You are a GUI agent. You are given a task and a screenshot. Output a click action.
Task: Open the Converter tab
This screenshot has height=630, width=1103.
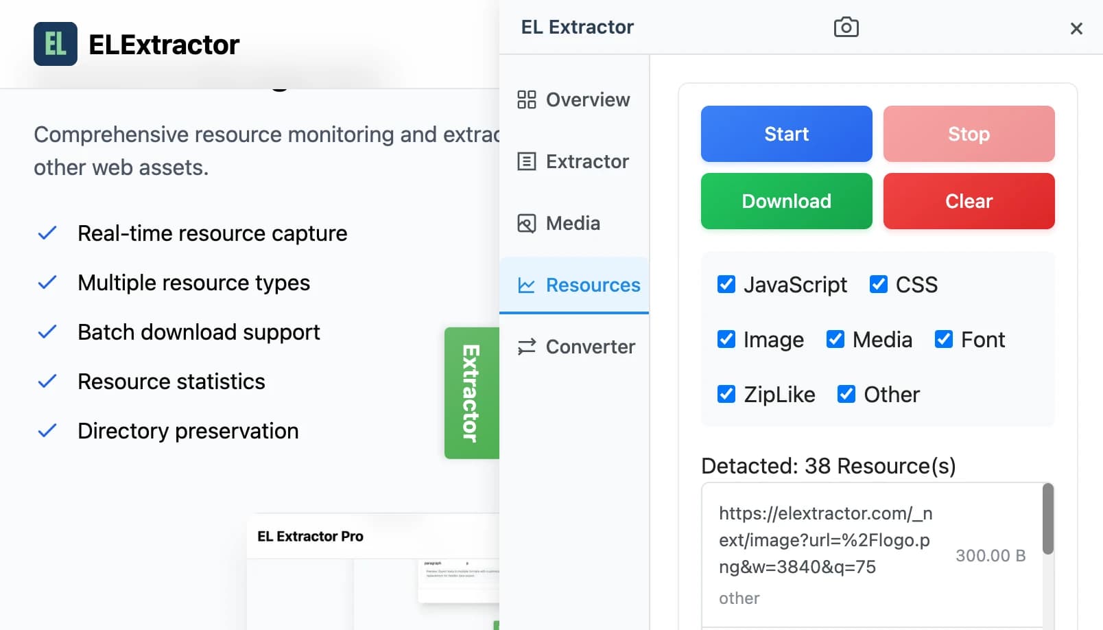pos(574,347)
